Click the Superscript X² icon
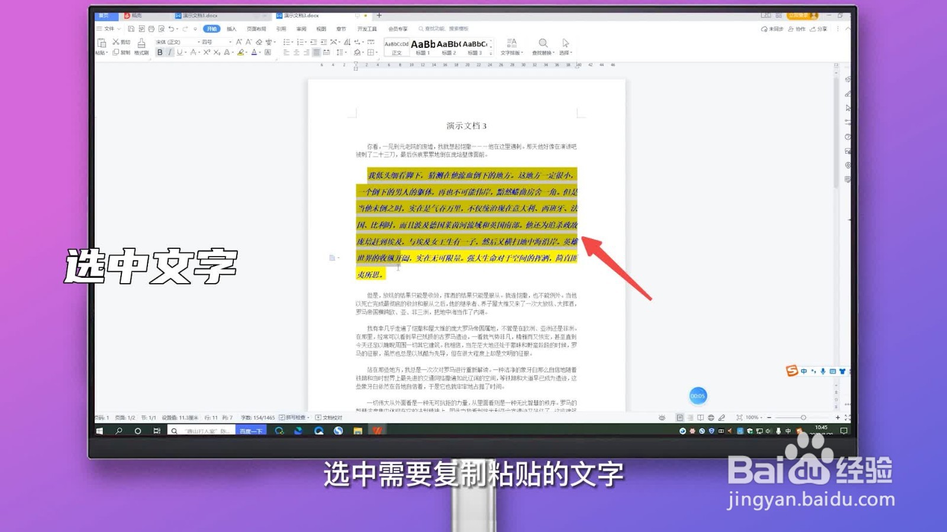The width and height of the screenshot is (947, 532). tap(207, 52)
